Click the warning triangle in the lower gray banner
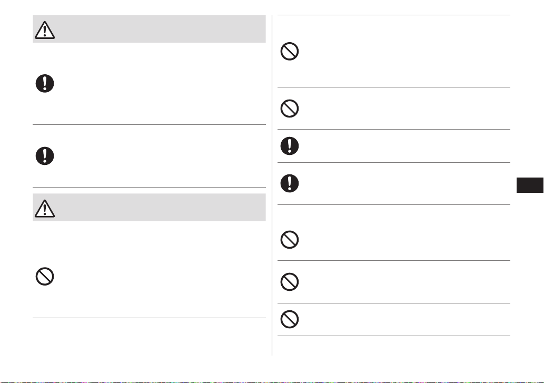This screenshot has width=544, height=383. 45,208
